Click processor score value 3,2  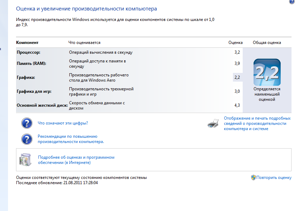click(237, 52)
